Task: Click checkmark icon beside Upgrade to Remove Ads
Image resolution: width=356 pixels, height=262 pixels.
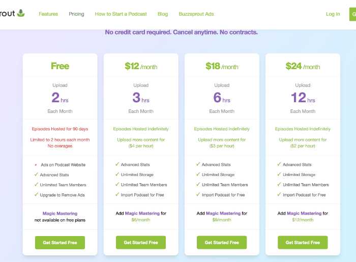Action: pyautogui.click(x=36, y=194)
